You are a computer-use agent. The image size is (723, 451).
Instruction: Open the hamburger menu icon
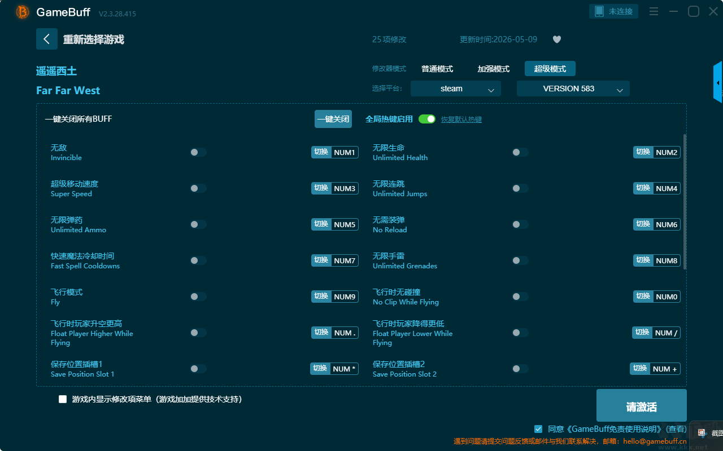tap(654, 11)
